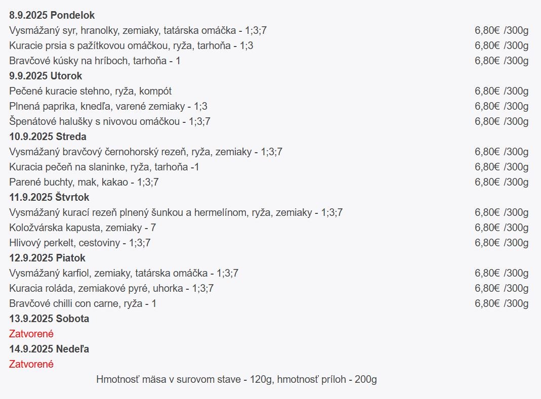The width and height of the screenshot is (541, 399).
Task: Select the 8.9.2025 Pondelok heading
Action: 52,15
